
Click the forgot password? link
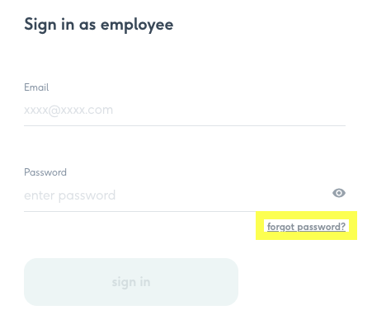[306, 227]
